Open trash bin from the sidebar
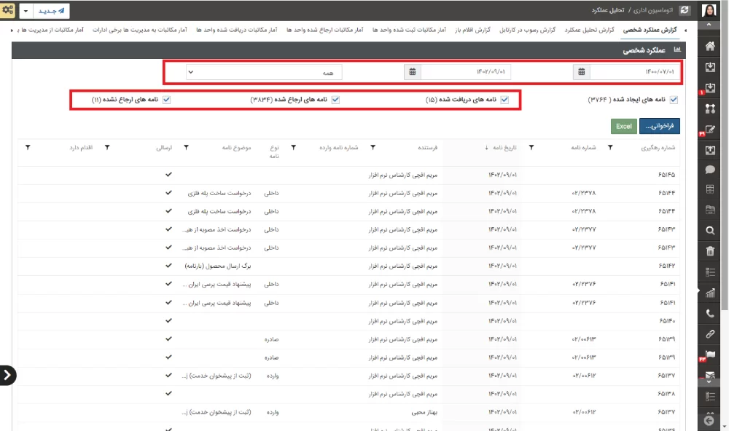729x431 pixels. 710,251
